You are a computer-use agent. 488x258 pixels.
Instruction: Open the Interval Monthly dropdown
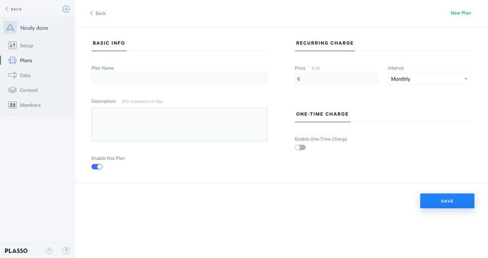click(429, 79)
